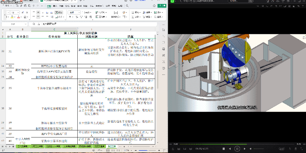Viewport: 306px width, 153px height.
Task: Click the insert function fx icon
Action: click(x=39, y=24)
